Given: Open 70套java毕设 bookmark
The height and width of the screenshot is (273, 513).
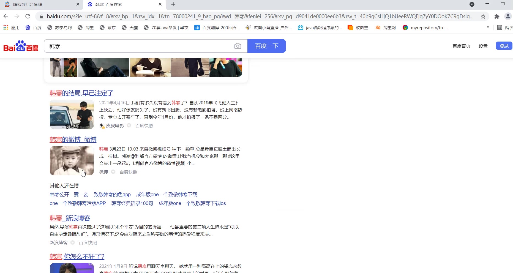Looking at the screenshot, I should (x=166, y=28).
